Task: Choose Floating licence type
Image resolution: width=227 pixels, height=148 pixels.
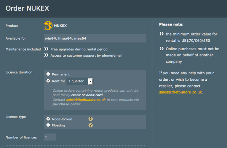Action: 48,125
